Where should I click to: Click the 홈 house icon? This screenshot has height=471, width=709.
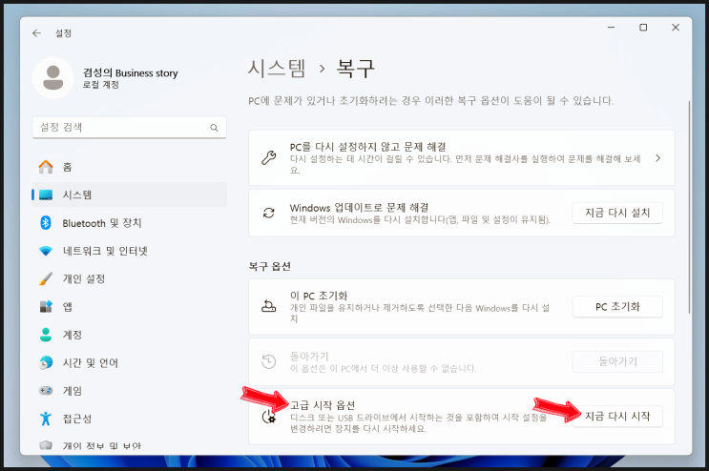click(x=46, y=167)
